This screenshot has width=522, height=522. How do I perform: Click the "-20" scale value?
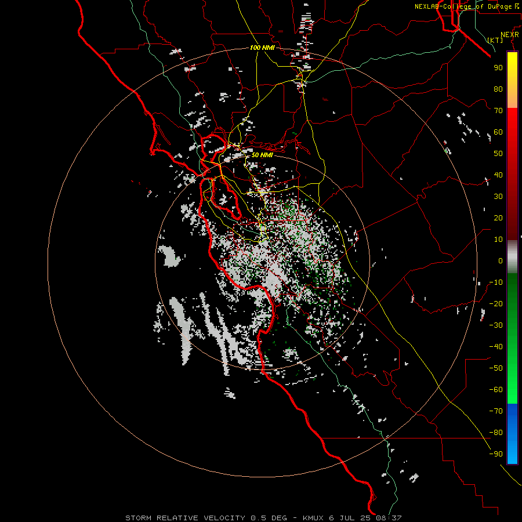tap(496, 304)
